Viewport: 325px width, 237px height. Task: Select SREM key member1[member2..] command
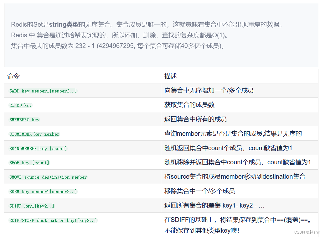pyautogui.click(x=43, y=192)
